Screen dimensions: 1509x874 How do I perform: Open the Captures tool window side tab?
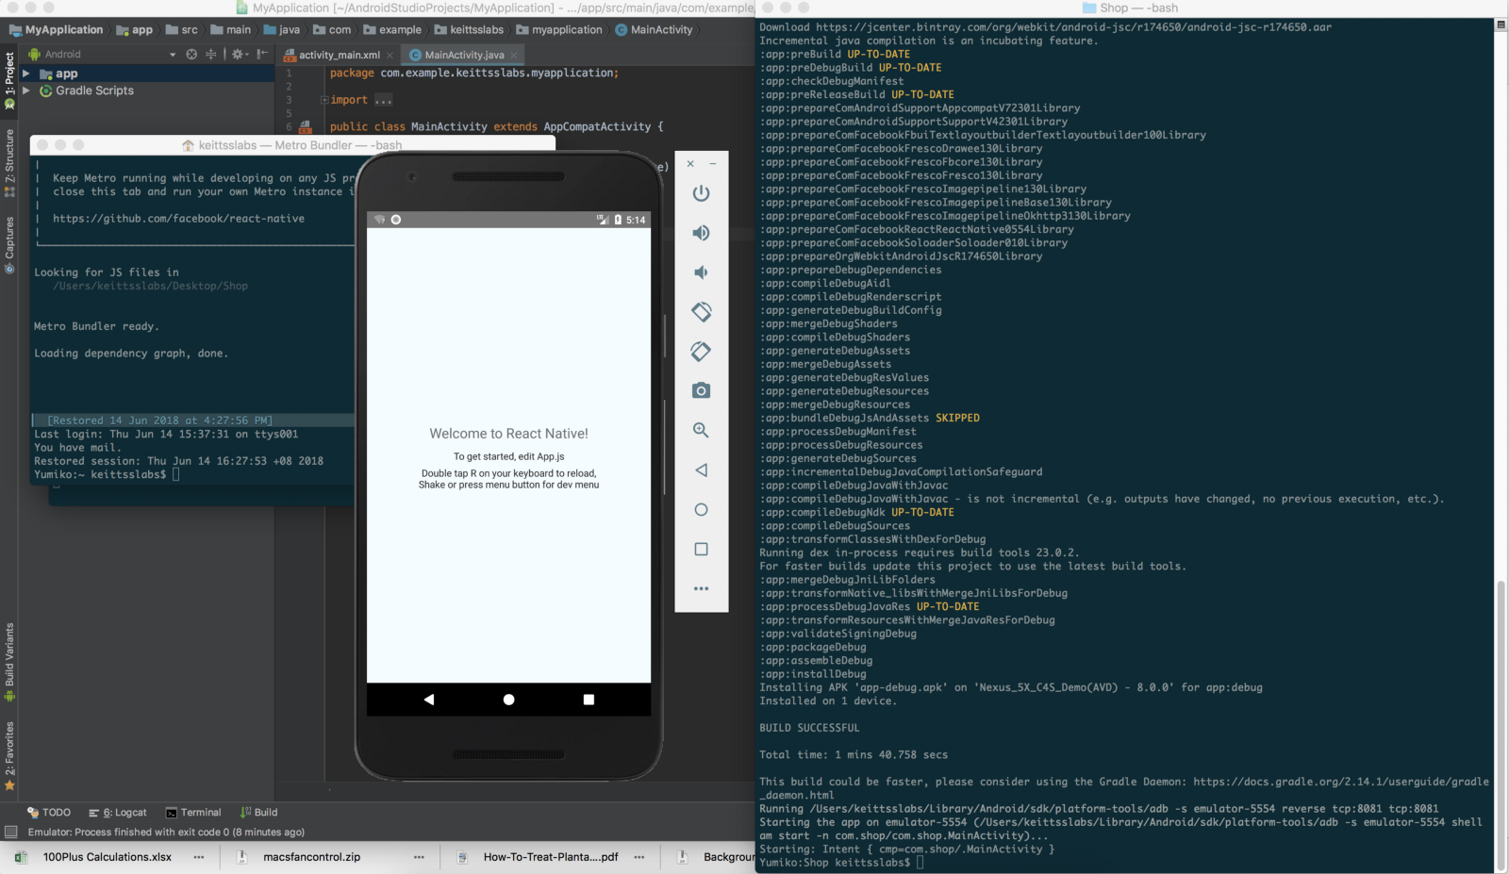pyautogui.click(x=9, y=245)
